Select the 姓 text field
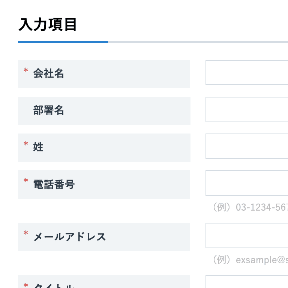The image size is (288, 288). [247, 146]
